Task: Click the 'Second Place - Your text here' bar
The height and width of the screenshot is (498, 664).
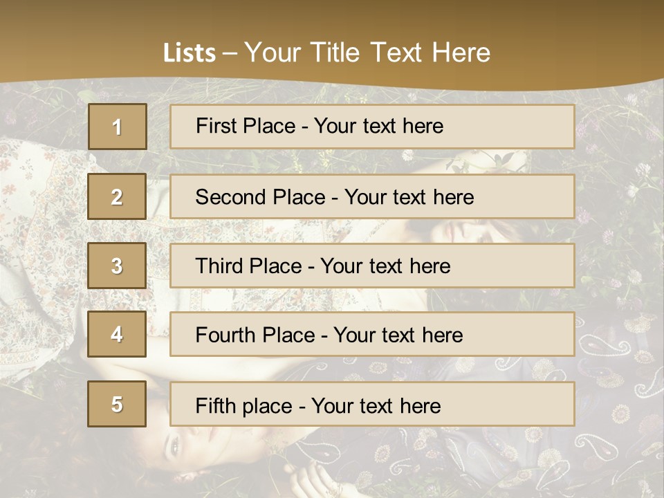Action: pos(372,196)
